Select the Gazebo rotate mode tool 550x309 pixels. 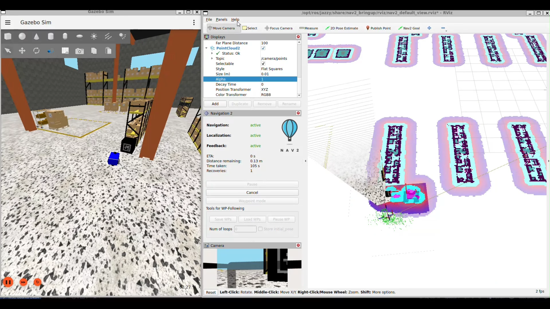36,51
